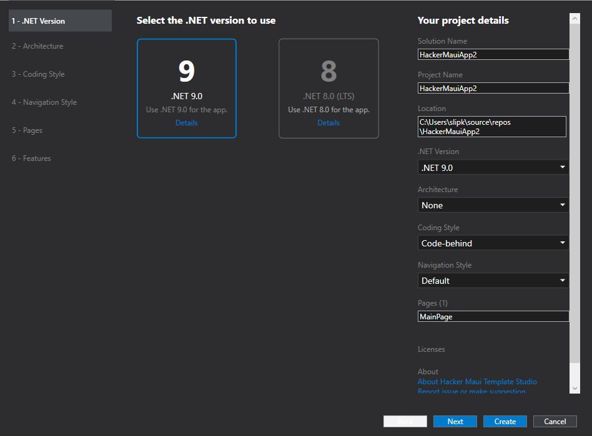Click the Project Name input field
Screen dimensions: 592x436
coord(493,89)
